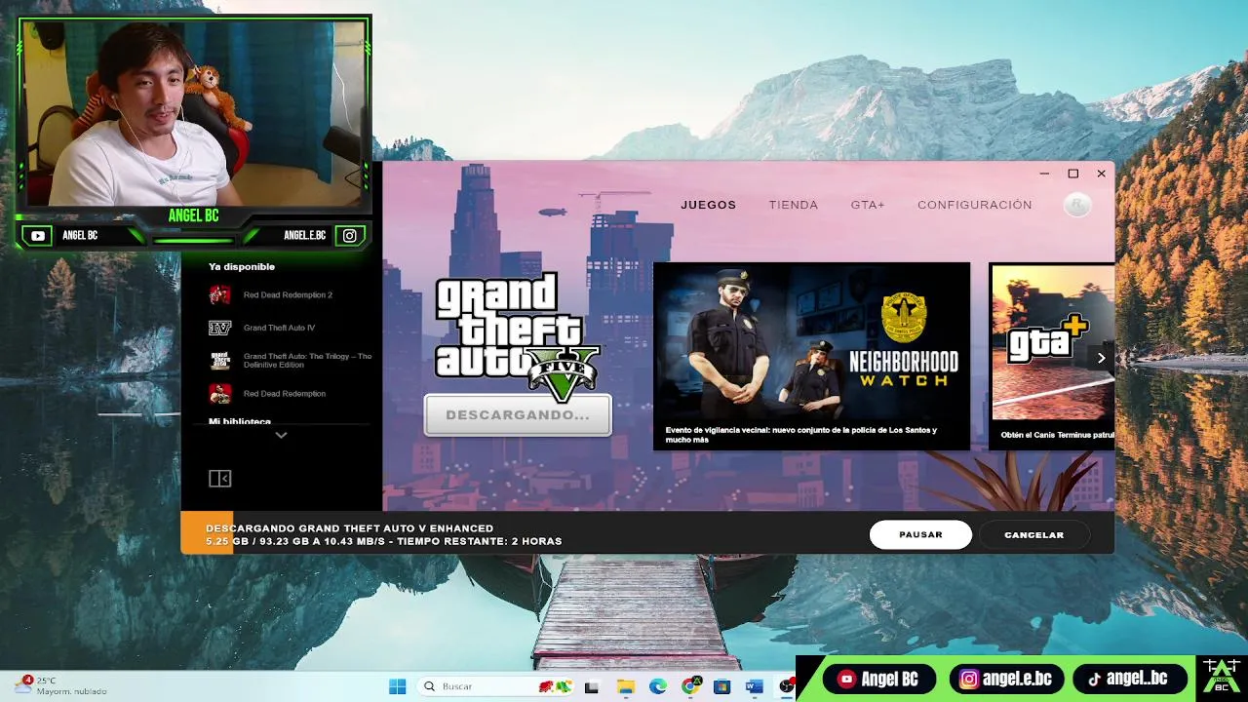Click the 'Evento de vigilancia vecinal' caption
This screenshot has height=702, width=1248.
coord(801,435)
